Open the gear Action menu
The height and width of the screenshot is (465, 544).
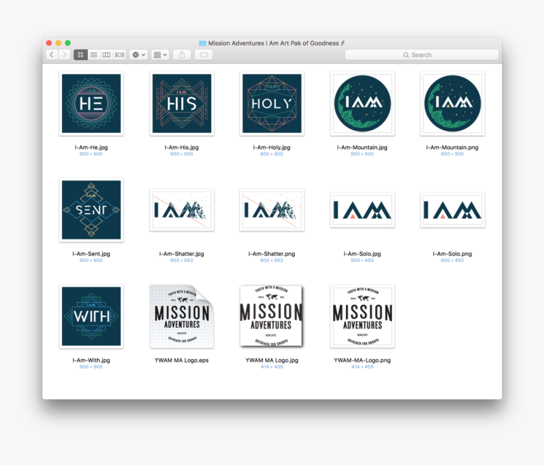click(x=139, y=55)
